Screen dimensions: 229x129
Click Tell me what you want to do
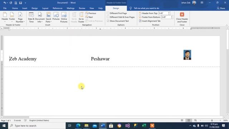pyautogui.click(x=146, y=8)
